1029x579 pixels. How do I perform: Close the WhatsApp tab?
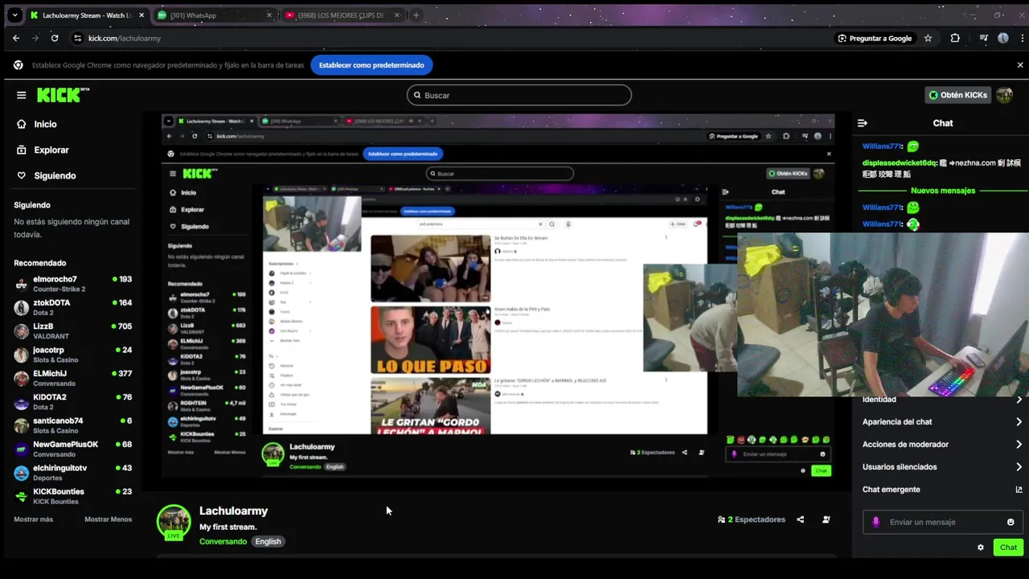(x=269, y=15)
